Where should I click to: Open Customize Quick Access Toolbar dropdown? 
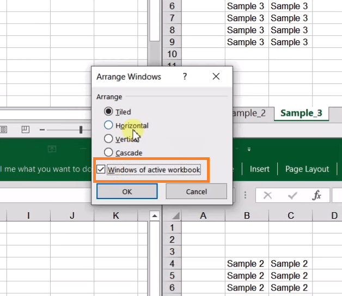[x=249, y=149]
